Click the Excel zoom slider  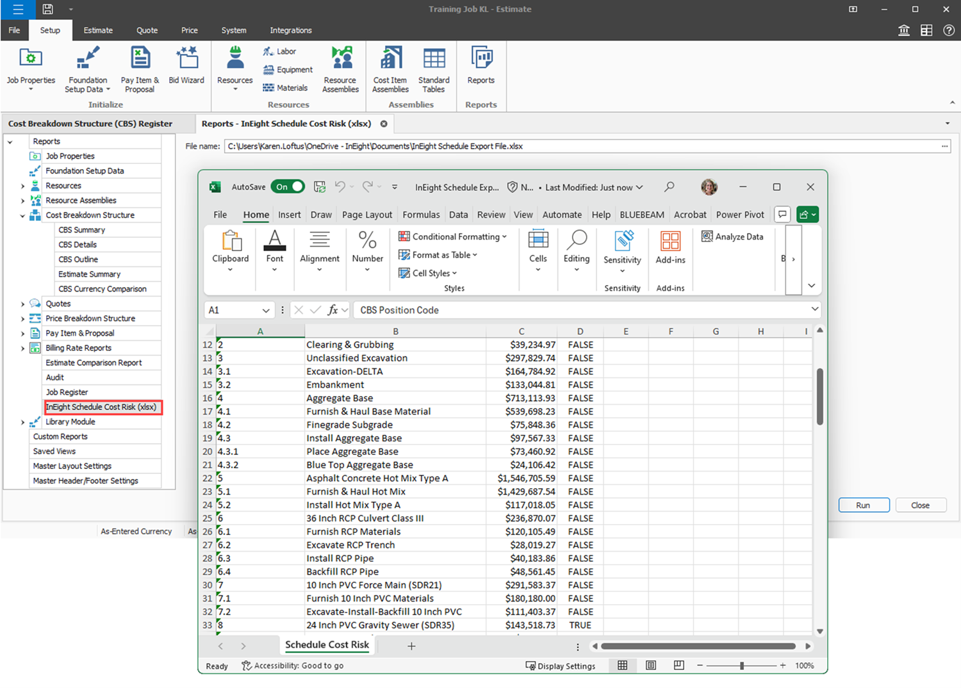(741, 666)
